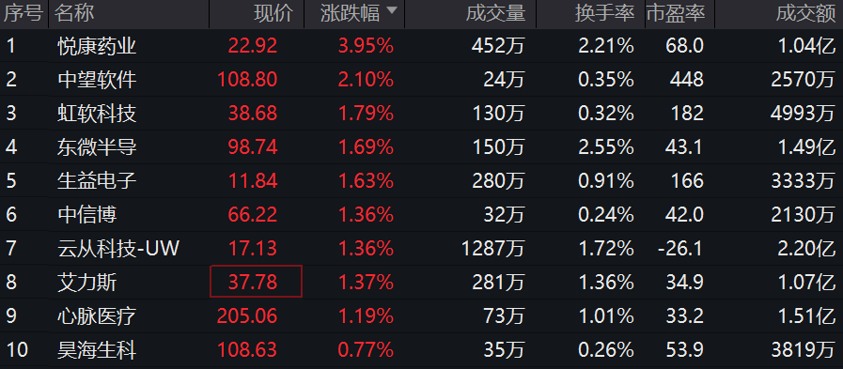This screenshot has width=843, height=369.
Task: Open 悦康药业 stock row
Action: pos(421,46)
